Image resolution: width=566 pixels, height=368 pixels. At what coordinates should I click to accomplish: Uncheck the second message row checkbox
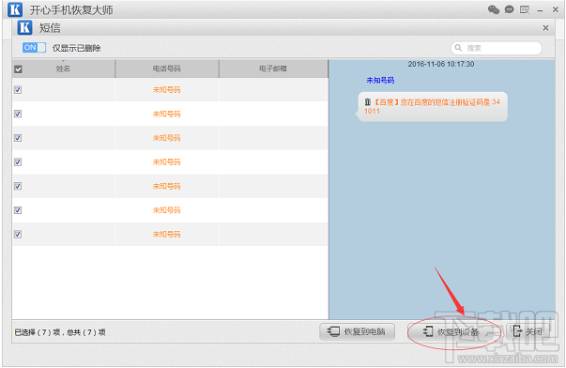[x=18, y=115]
